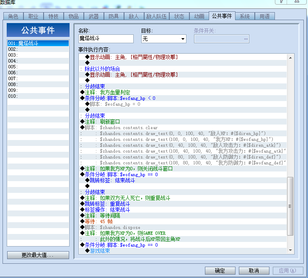Open the 敌人队伍 tab
The image size is (308, 278).
pyautogui.click(x=157, y=16)
